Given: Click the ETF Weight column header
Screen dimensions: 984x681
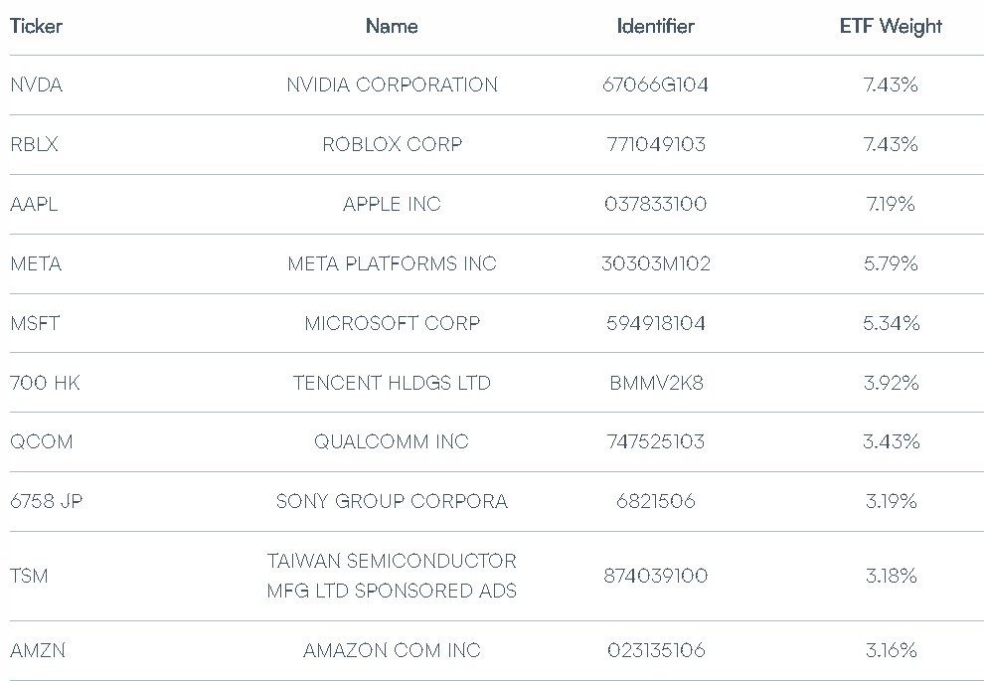Looking at the screenshot, I should (891, 27).
